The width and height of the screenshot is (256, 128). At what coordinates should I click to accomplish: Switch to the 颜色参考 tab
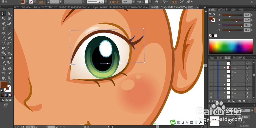223,10
